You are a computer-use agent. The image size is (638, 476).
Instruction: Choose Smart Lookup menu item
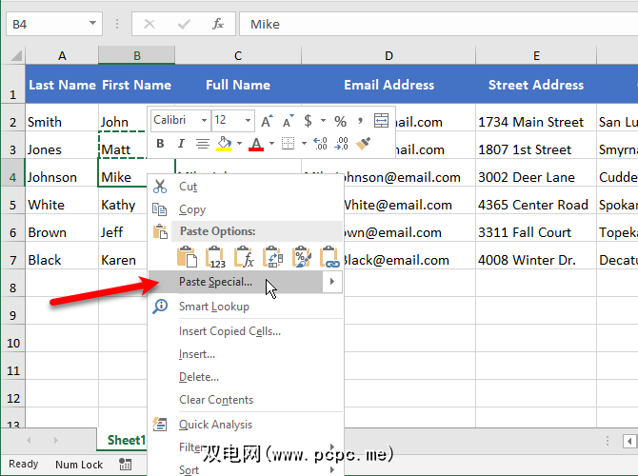click(x=246, y=307)
